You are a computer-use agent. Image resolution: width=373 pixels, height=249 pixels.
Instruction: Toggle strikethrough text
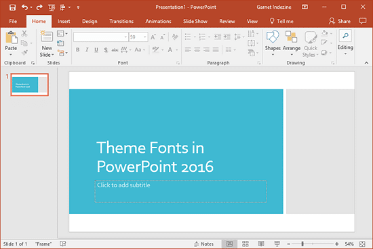[x=115, y=50]
